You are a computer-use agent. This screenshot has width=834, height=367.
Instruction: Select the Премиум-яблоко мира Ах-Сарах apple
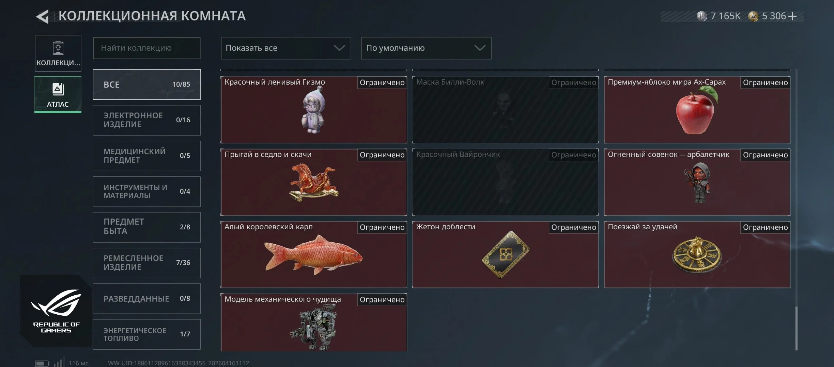pyautogui.click(x=697, y=110)
